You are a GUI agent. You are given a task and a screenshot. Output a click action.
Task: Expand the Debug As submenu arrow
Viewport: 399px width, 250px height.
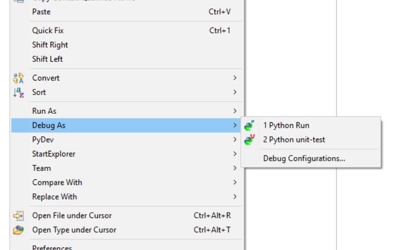[x=235, y=125]
